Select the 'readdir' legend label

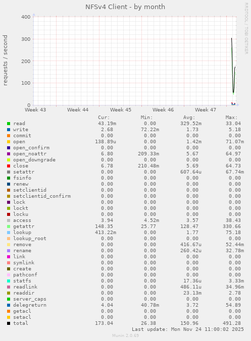[x=24, y=293]
